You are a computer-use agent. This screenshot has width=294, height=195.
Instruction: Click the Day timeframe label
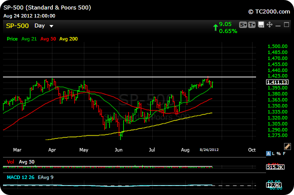coord(39,25)
